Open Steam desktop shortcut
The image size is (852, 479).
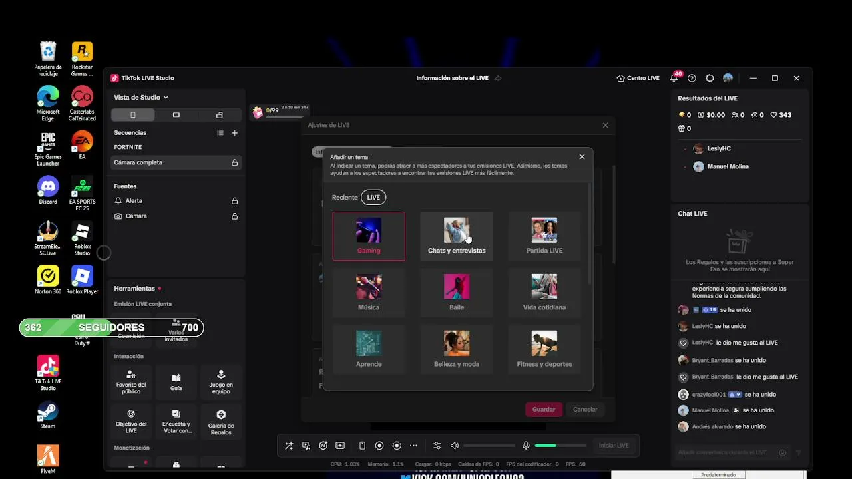[x=48, y=415]
